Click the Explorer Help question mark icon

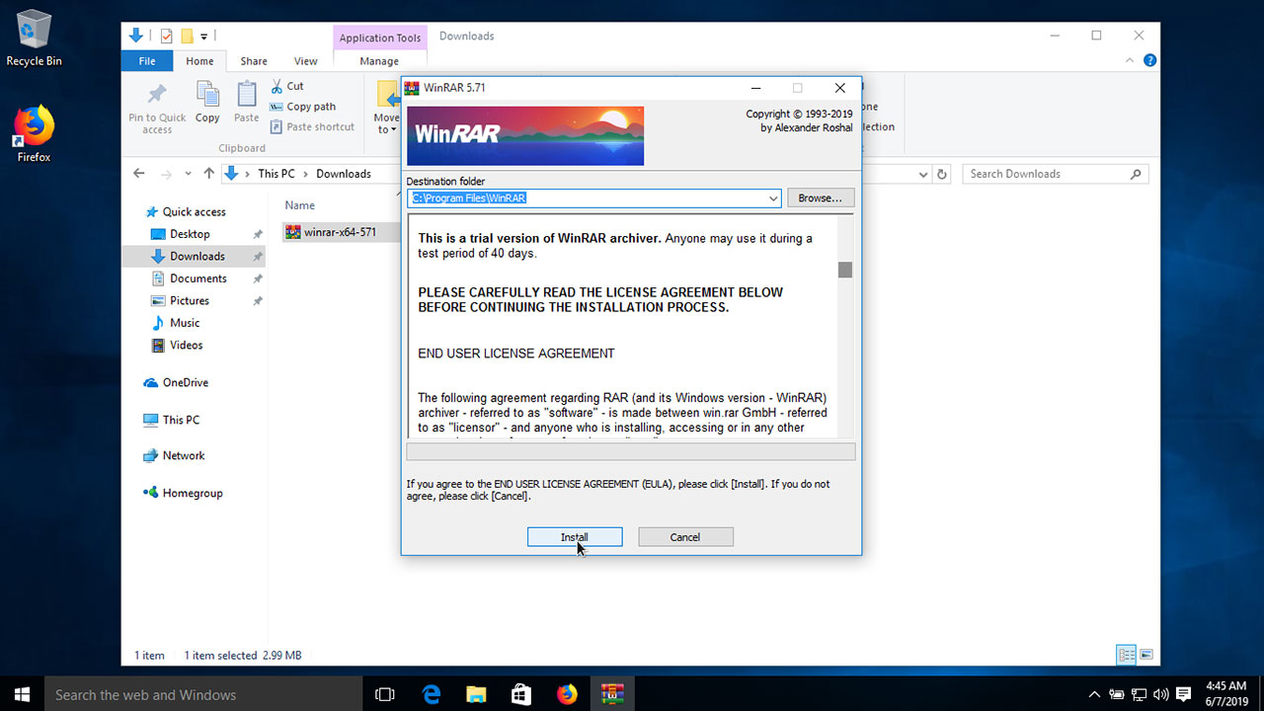pos(1149,61)
